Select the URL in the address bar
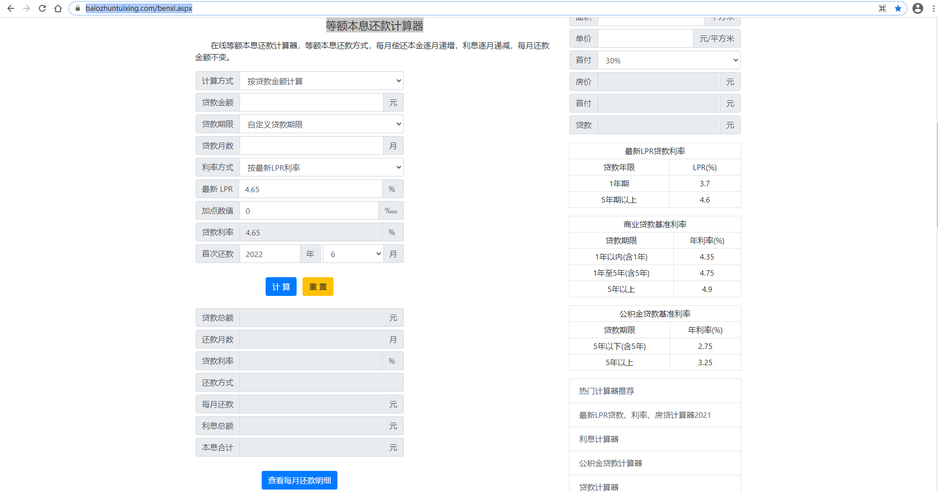This screenshot has height=492, width=938. (139, 8)
